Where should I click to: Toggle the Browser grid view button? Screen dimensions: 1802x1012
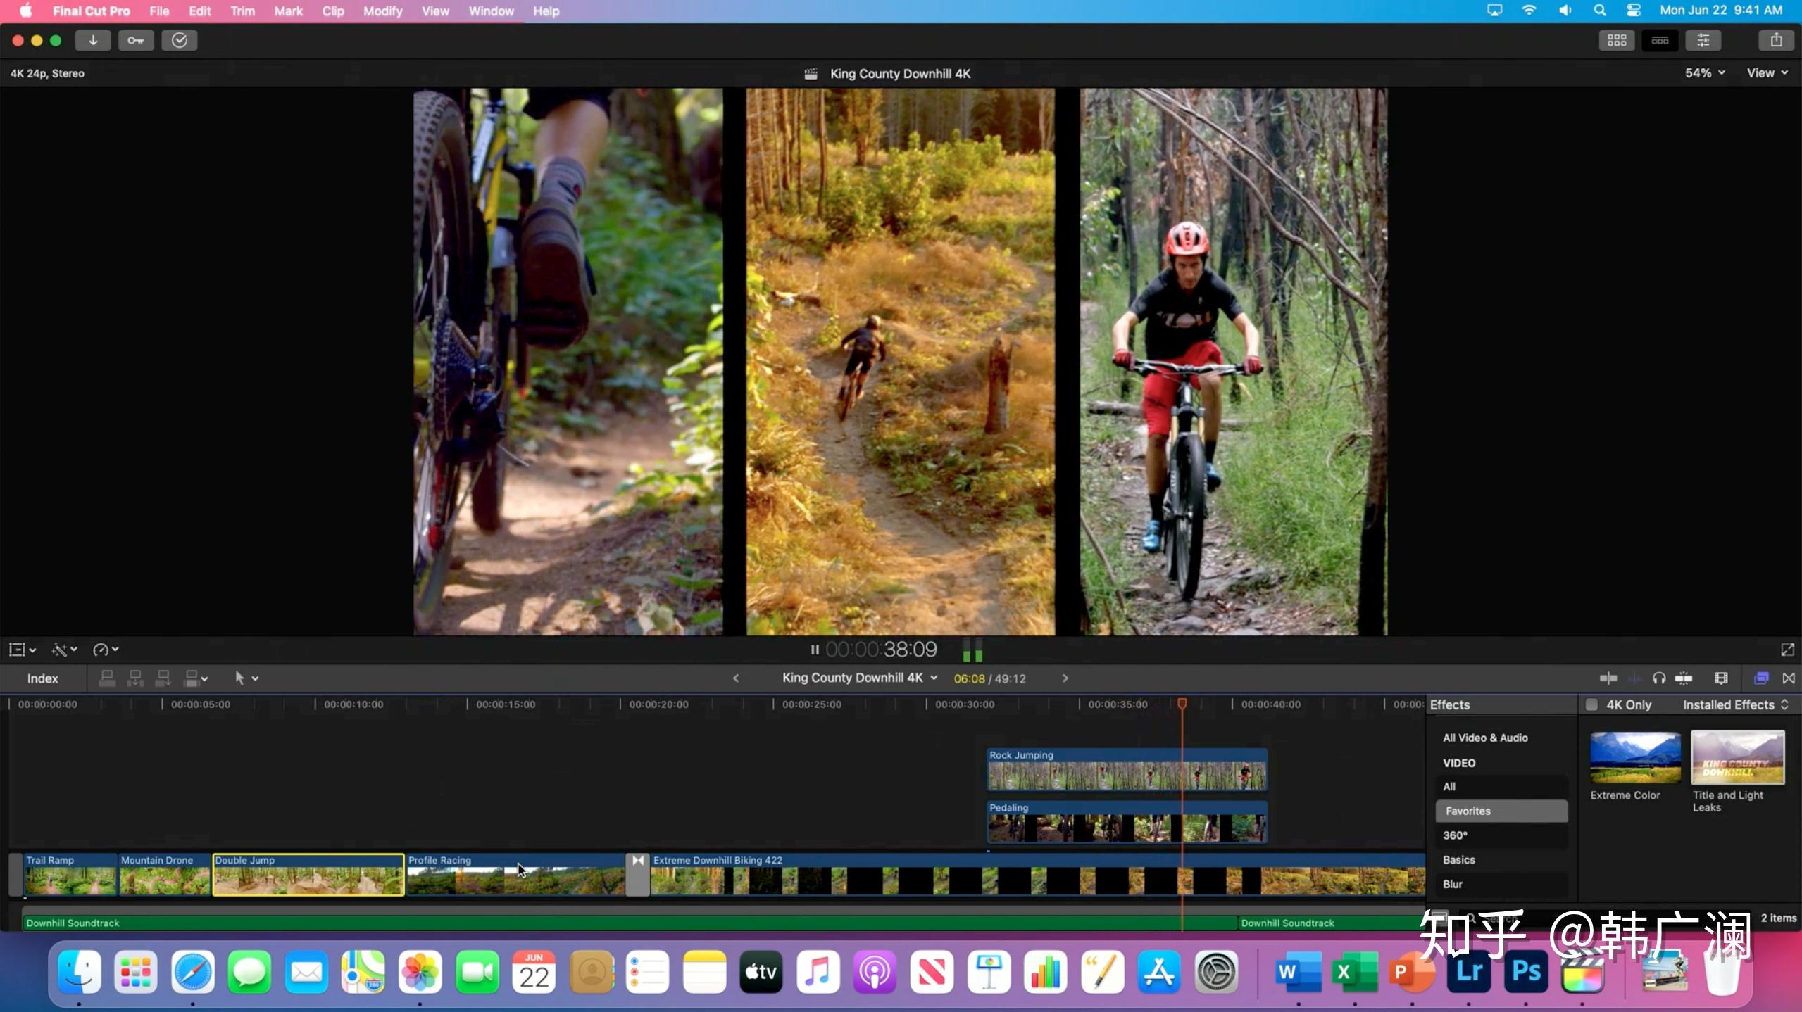pos(1616,40)
